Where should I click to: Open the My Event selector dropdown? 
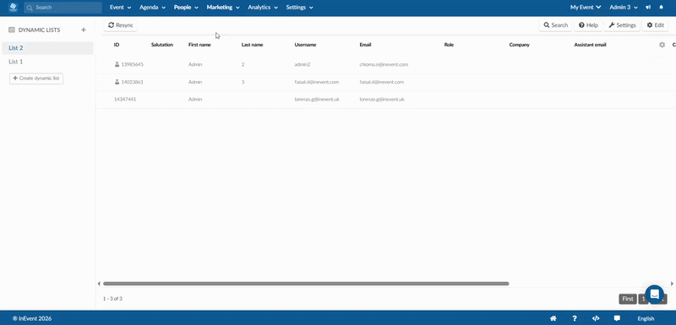coord(586,8)
